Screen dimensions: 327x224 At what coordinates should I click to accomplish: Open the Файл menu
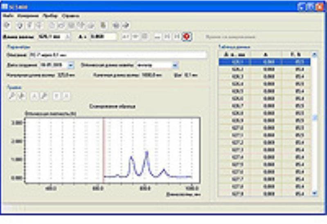point(8,16)
